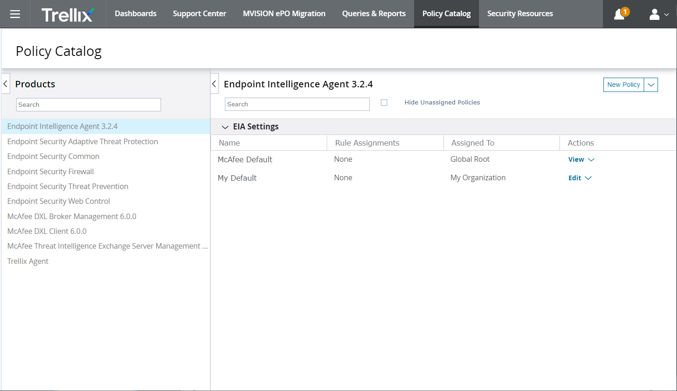
Task: Select McAfee DXL Client 6.0.0
Action: tap(106, 231)
